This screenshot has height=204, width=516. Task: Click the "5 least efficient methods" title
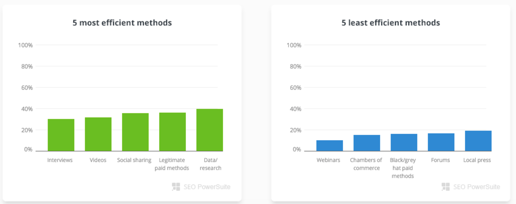(x=391, y=23)
